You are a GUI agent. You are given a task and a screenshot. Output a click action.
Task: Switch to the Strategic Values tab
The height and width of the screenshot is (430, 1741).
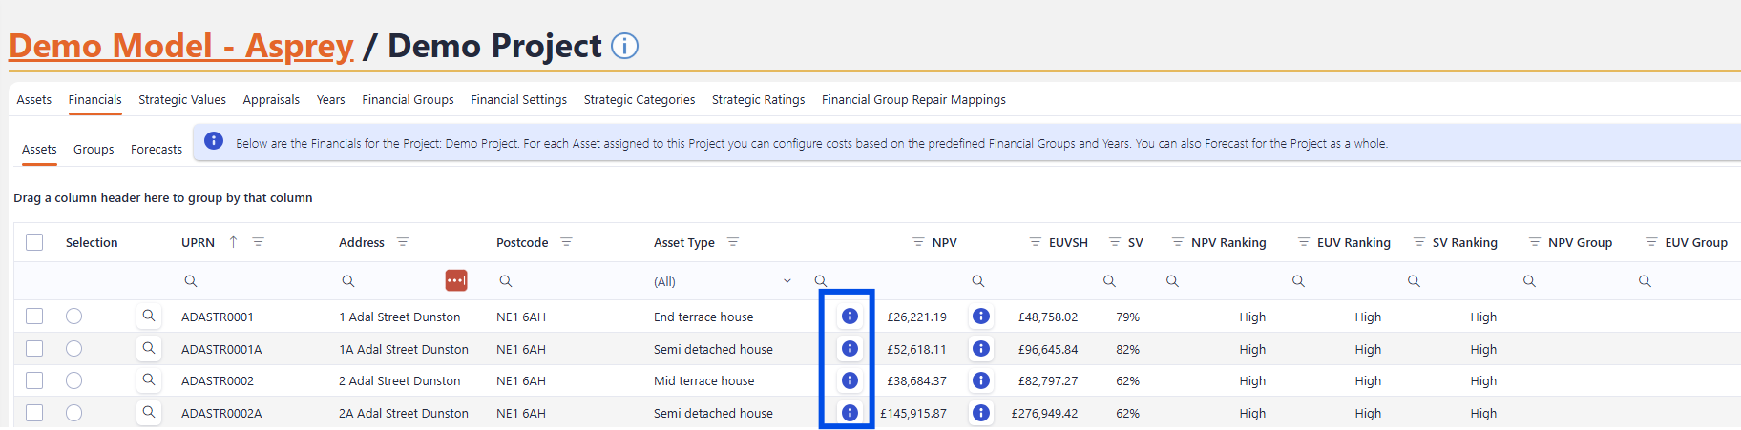pos(182,100)
